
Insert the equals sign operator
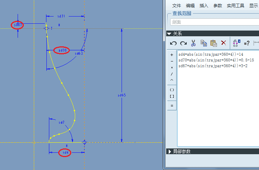(172, 106)
